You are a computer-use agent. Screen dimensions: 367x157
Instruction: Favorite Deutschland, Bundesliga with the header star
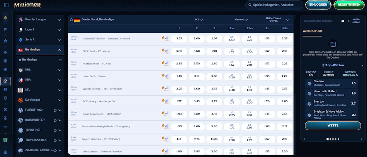pyautogui.click(x=71, y=20)
